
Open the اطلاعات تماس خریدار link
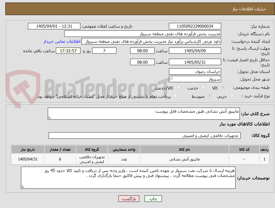point(62,41)
